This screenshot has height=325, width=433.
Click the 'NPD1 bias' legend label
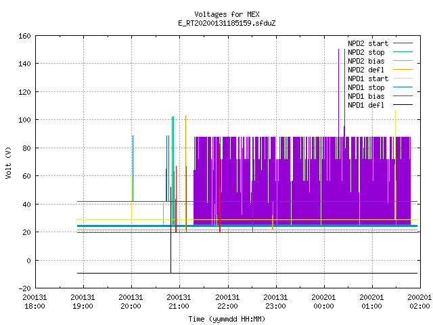366,96
